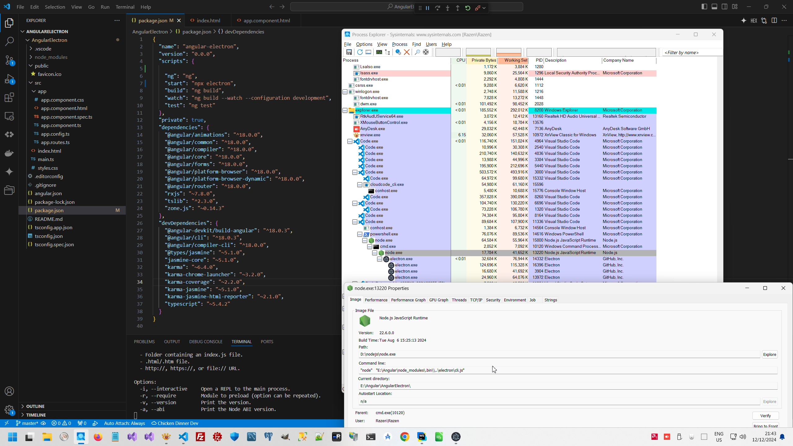Expand the OUTLINE section
Viewport: 793px width, 446px height.
coord(35,406)
